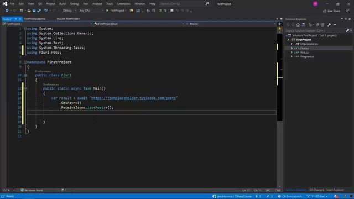Start debugging with the green play icon

pos(107,11)
